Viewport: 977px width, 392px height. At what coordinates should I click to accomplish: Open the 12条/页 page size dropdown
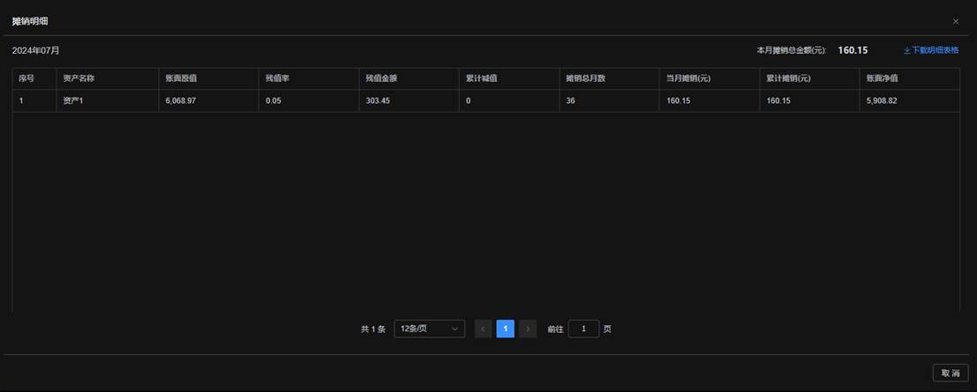coord(429,329)
